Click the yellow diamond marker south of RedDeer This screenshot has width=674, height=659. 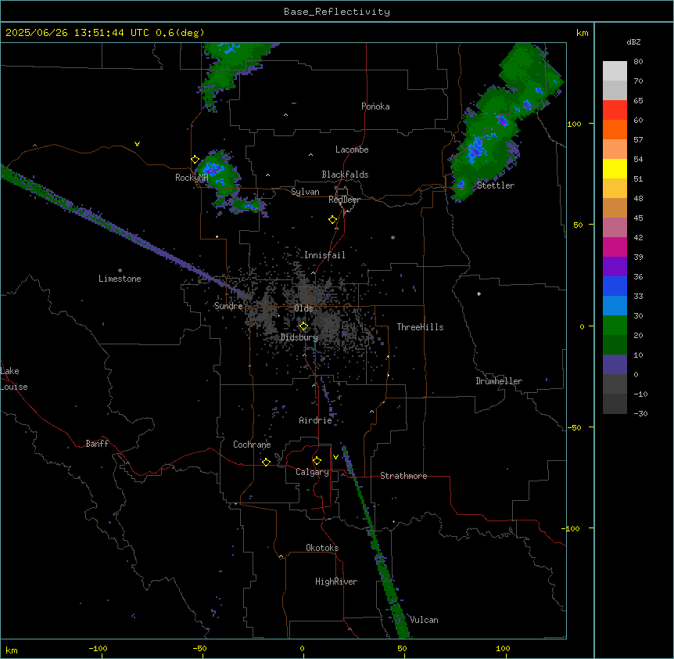[333, 220]
